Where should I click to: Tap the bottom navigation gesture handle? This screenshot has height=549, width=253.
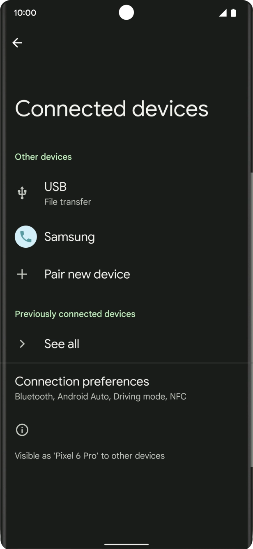pos(126,544)
